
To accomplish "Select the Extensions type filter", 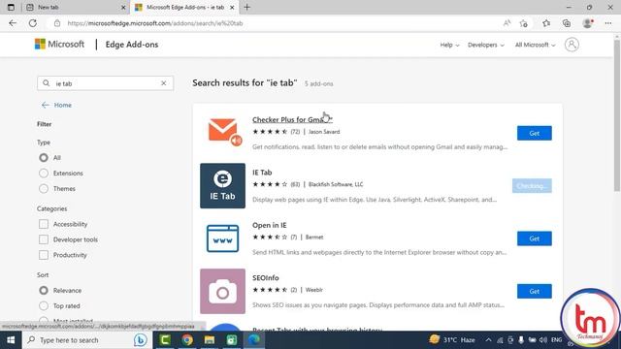I will [44, 173].
